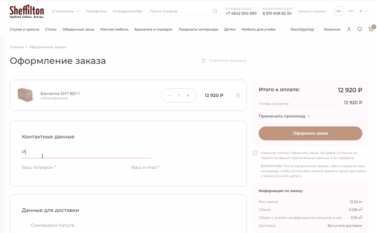
Task: Click the Заказать звонок link
Action: 312,11
